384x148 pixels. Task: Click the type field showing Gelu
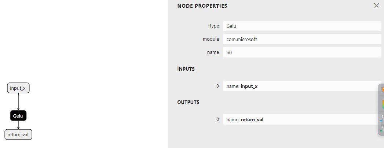pos(302,26)
